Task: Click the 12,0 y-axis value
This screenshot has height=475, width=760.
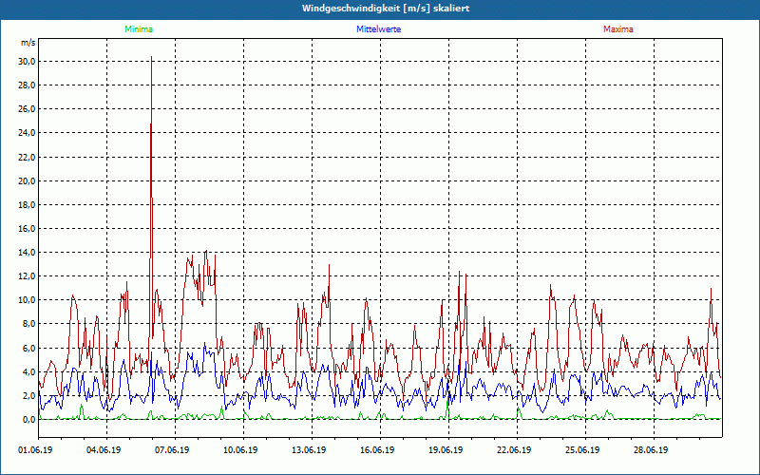Action: (28, 276)
